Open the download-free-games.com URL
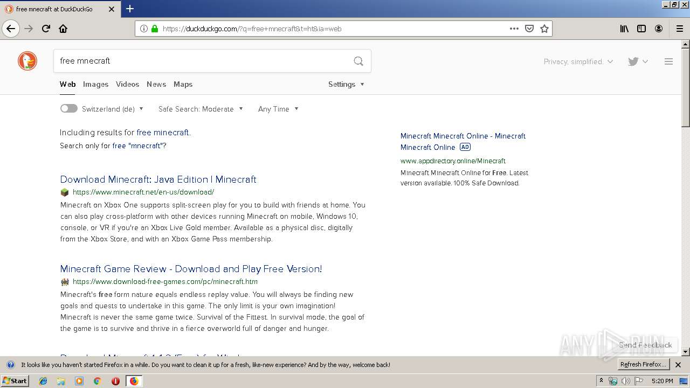The height and width of the screenshot is (388, 690). pyautogui.click(x=165, y=281)
